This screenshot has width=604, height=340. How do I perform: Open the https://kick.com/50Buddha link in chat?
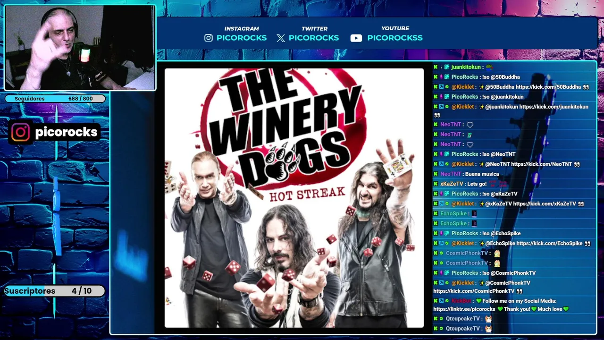click(548, 87)
